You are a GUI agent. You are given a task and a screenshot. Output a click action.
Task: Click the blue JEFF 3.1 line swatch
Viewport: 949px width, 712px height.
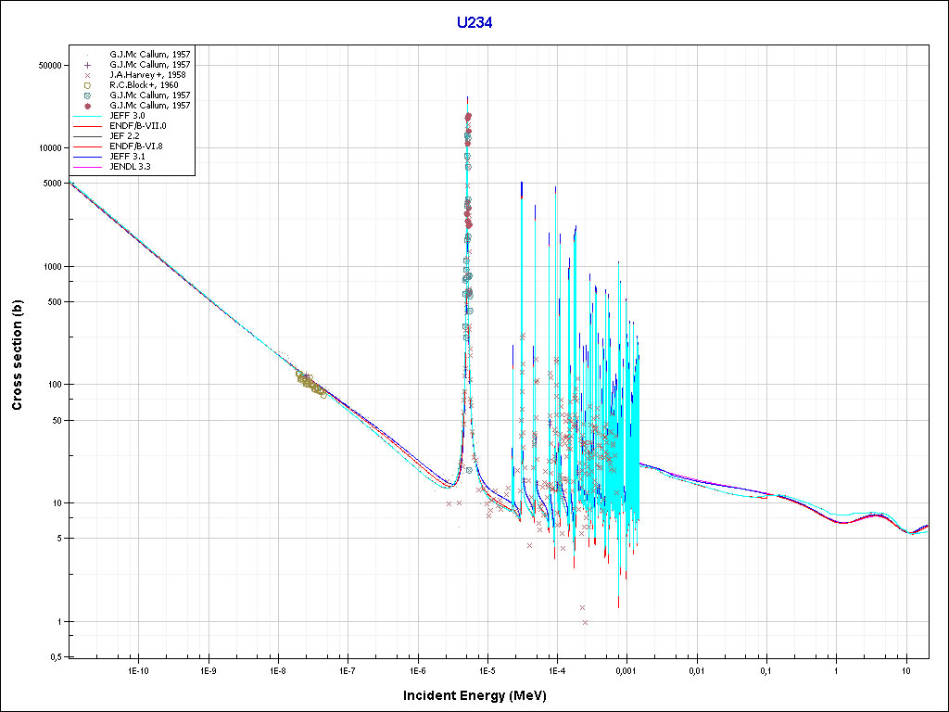[x=87, y=157]
